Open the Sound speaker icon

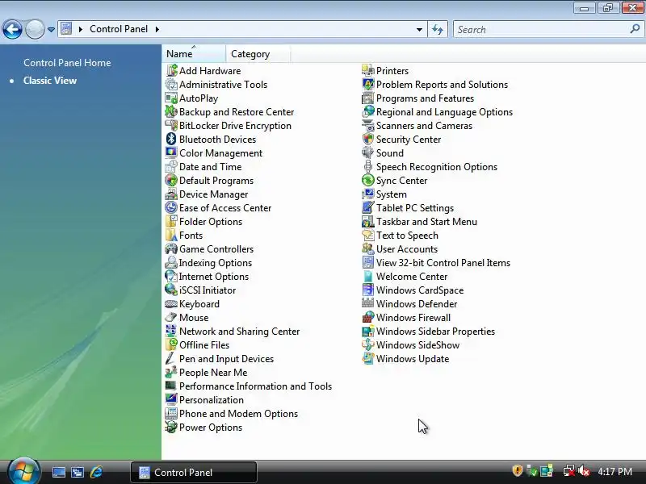(368, 152)
